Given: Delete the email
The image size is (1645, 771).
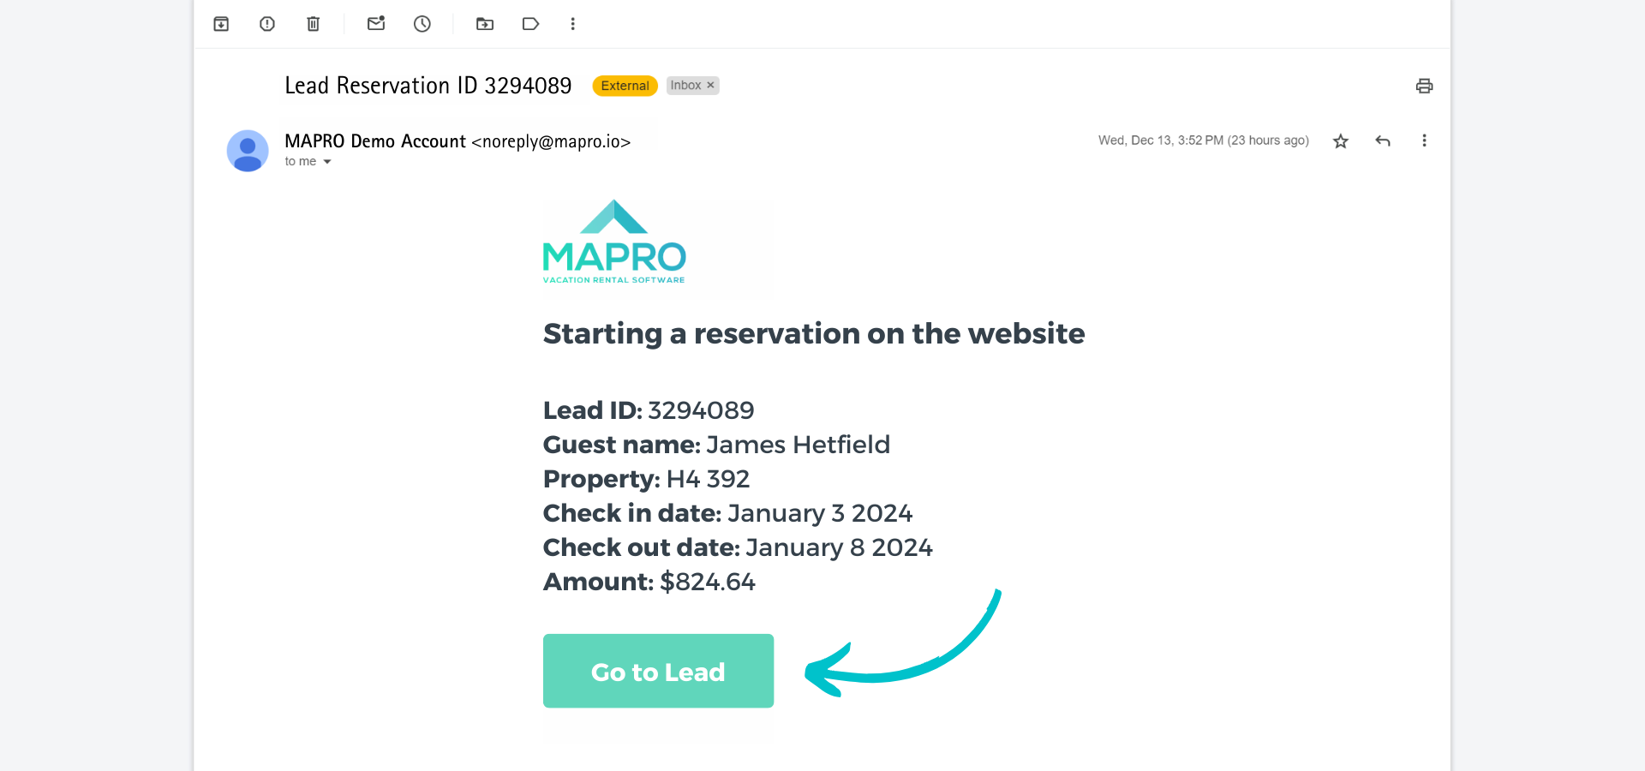Looking at the screenshot, I should pos(312,24).
